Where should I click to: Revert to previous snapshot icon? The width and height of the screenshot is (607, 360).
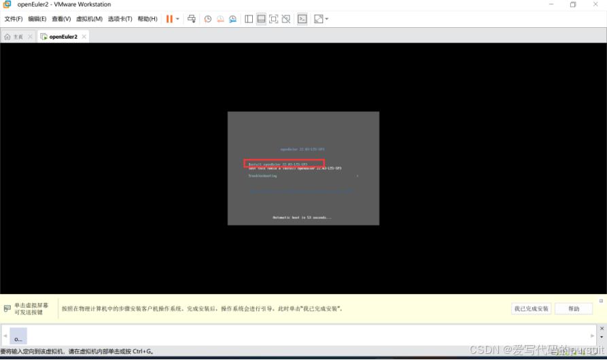pos(220,19)
